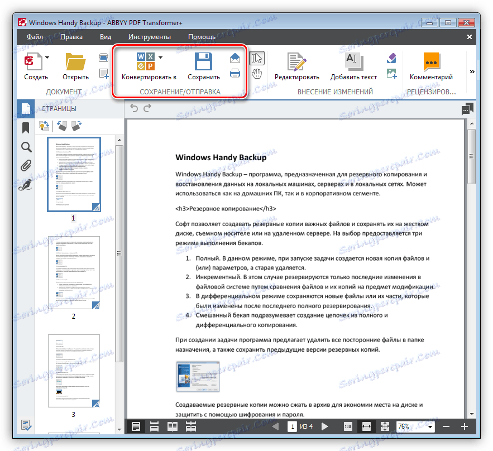The height and width of the screenshot is (451, 493).
Task: Click the thumbnails panel scroll down arrow
Action: tap(119, 429)
